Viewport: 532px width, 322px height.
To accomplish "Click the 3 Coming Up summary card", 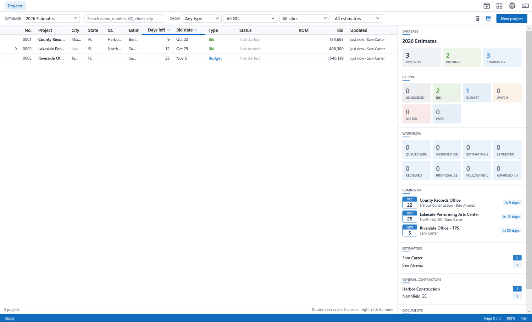I will 502,57.
